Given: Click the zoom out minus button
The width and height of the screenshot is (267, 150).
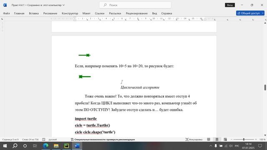Looking at the screenshot, I should [232, 140].
